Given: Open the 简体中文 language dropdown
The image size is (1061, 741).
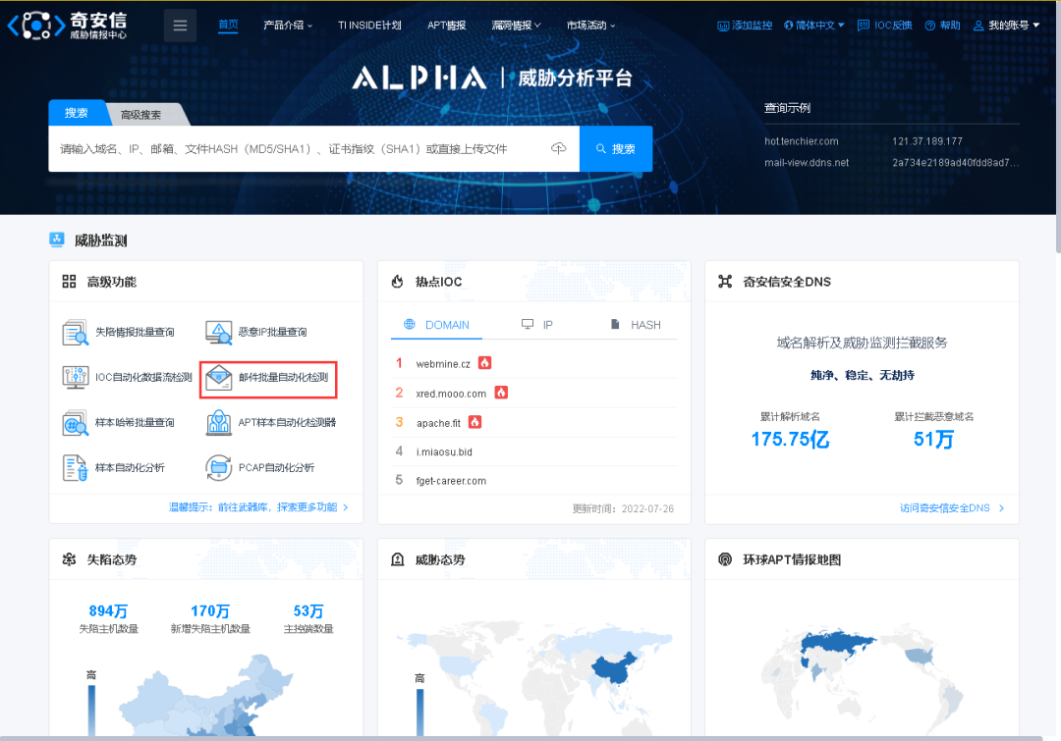Looking at the screenshot, I should point(814,25).
